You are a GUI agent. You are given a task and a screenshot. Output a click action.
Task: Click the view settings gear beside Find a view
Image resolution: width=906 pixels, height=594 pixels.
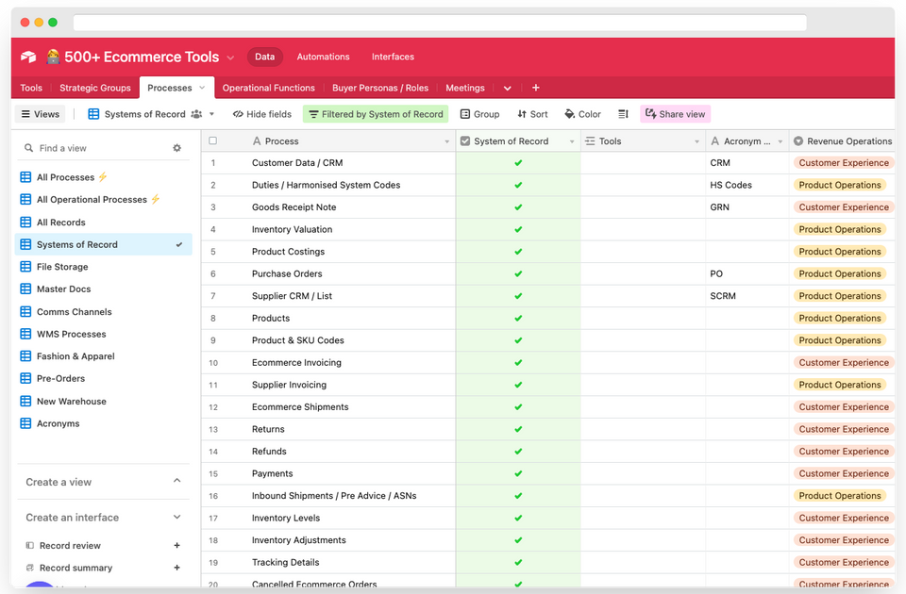[176, 148]
